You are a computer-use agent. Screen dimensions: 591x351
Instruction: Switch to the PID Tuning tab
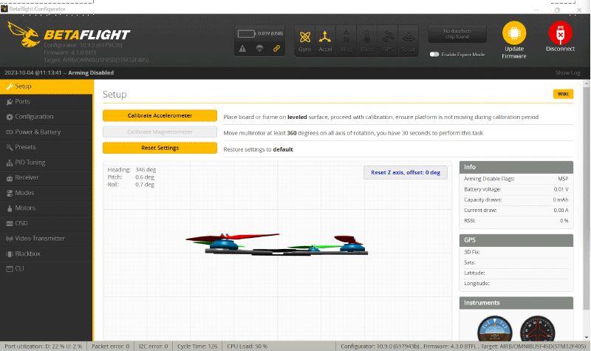tap(30, 162)
